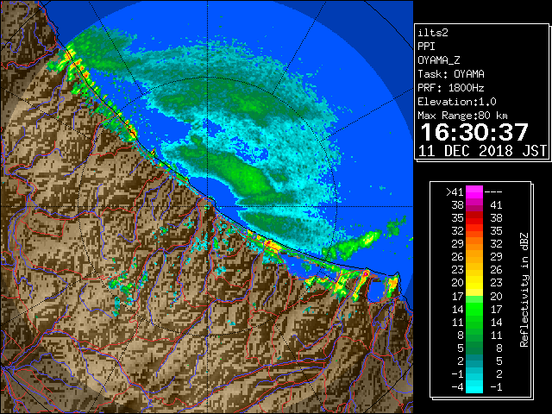Click the "ilts2" label in info box
Screen dimensions: 552x414
433,33
